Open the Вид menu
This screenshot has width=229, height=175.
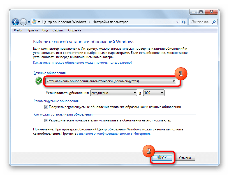(x=45, y=30)
